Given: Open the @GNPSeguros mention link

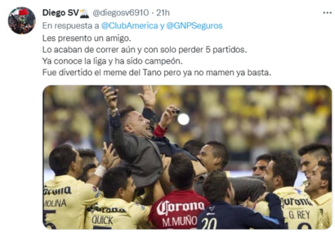Looking at the screenshot, I should 194,26.
